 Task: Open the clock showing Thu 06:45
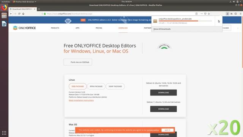point(126,2)
